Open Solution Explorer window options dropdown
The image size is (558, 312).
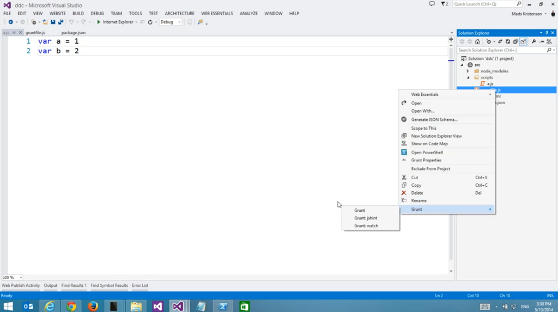(x=541, y=33)
